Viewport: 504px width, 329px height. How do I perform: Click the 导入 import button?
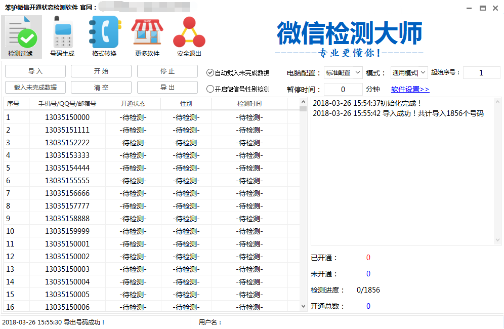(x=35, y=71)
